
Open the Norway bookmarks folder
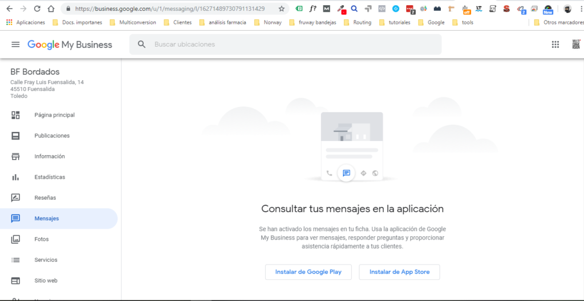pyautogui.click(x=268, y=22)
